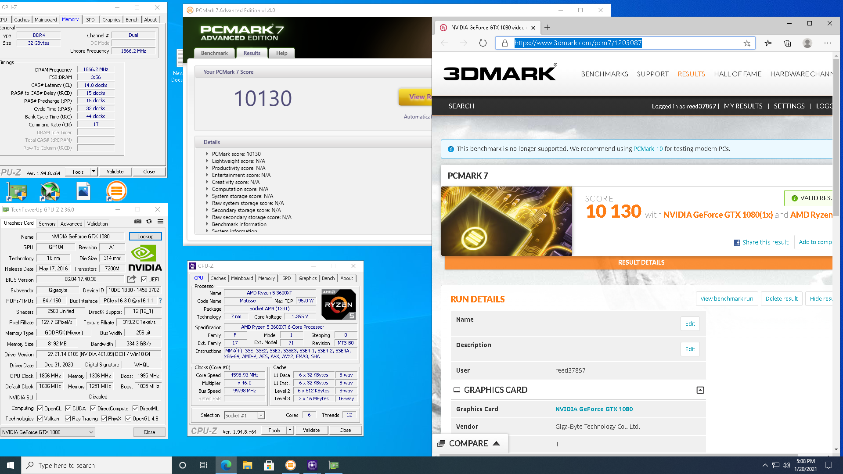Click the site padlock icon
This screenshot has height=474, width=843.
tap(505, 43)
